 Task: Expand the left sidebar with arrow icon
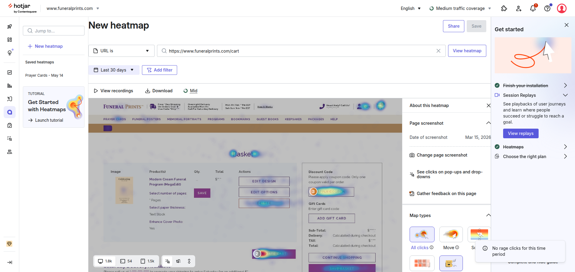tap(10, 262)
